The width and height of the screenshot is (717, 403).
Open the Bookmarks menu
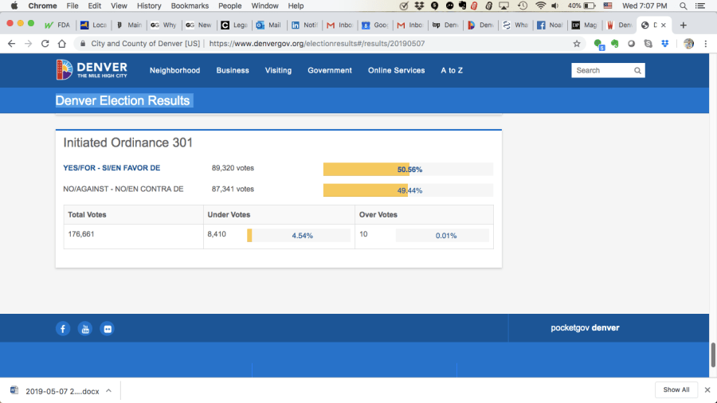pyautogui.click(x=190, y=6)
